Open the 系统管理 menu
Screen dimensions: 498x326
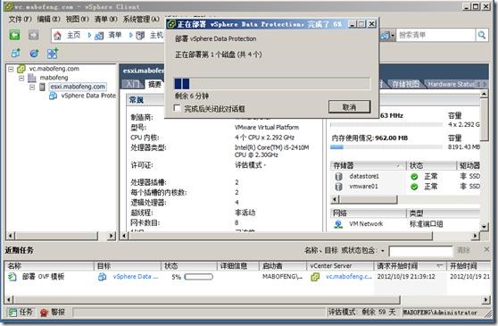pyautogui.click(x=141, y=19)
